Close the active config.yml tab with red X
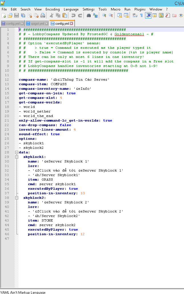This screenshot has width=184, height=294. coord(71,24)
